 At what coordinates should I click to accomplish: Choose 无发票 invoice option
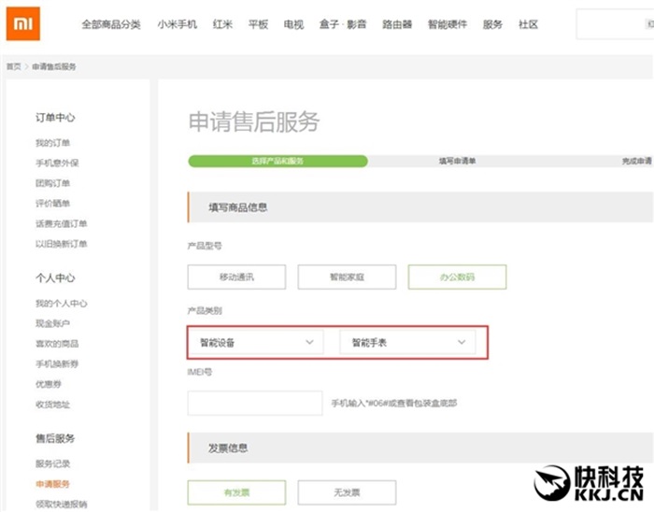(347, 492)
